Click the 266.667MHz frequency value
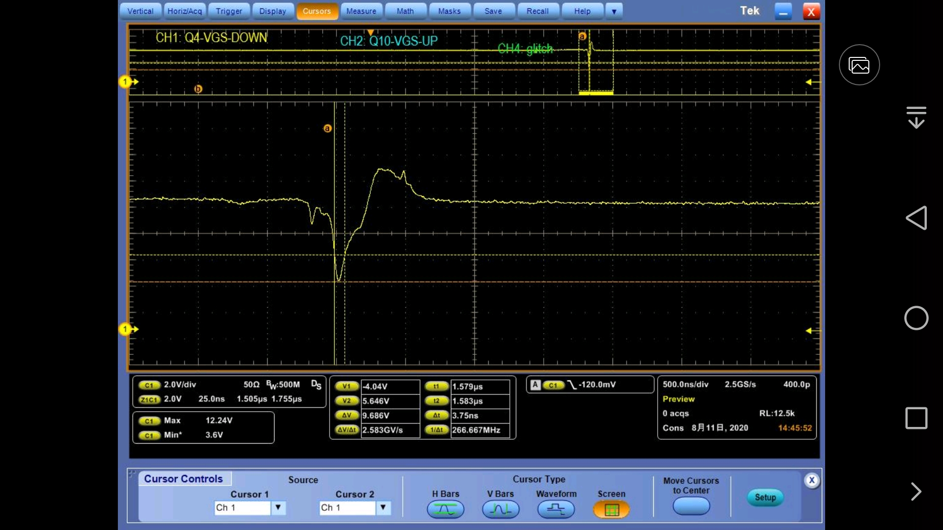Screen dimensions: 943x530 pyautogui.click(x=480, y=430)
